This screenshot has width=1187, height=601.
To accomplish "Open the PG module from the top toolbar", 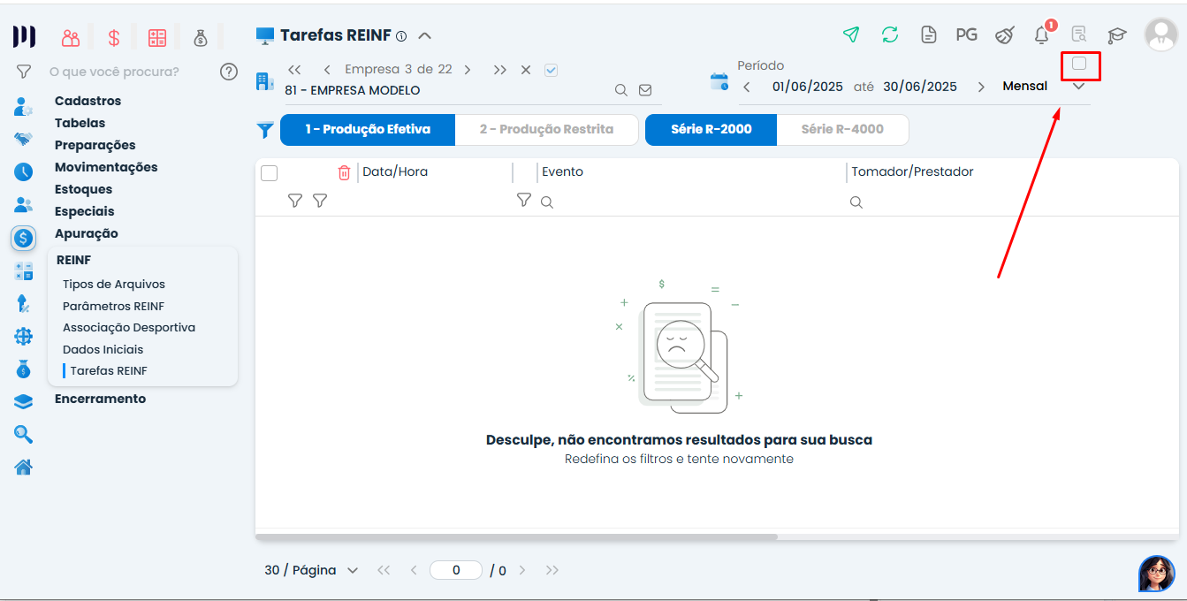I will 967,34.
